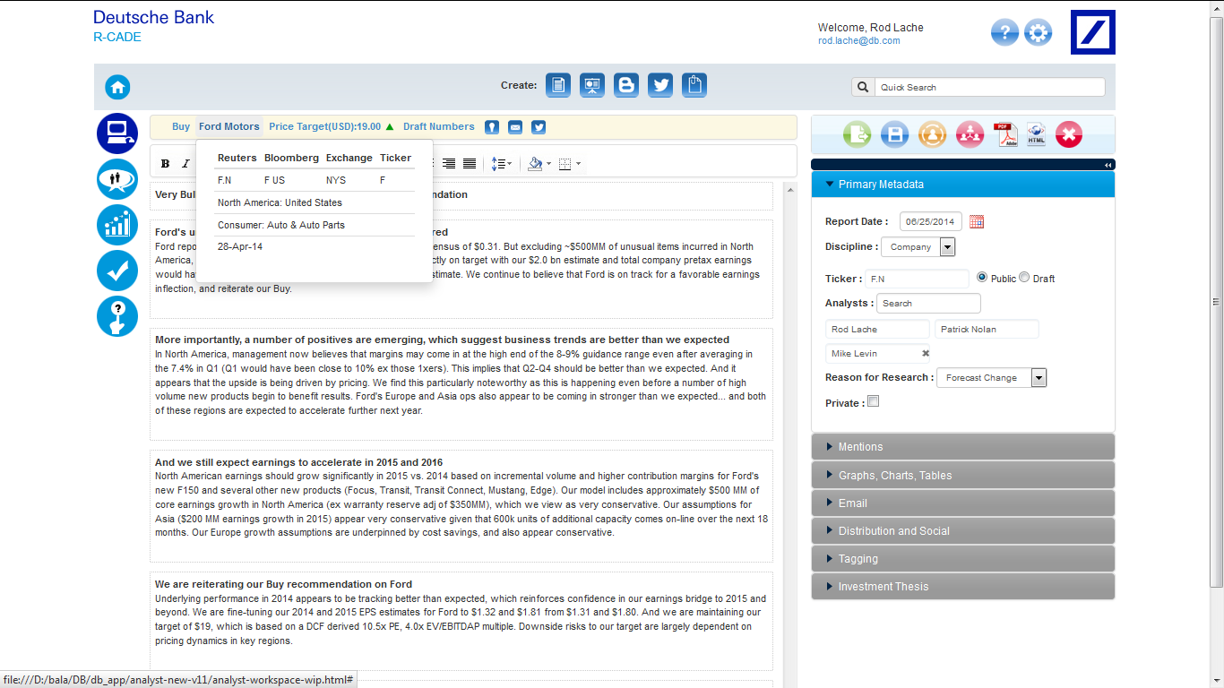Image resolution: width=1224 pixels, height=688 pixels.
Task: Open the help question mark icon
Action: (x=1004, y=32)
